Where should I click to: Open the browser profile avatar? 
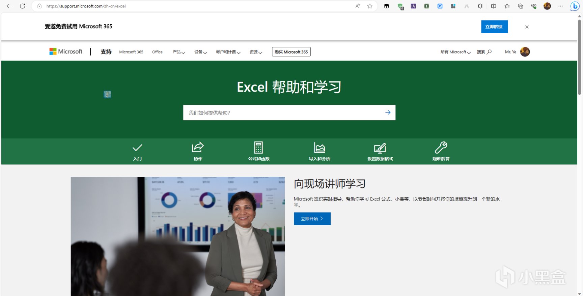[x=547, y=6]
